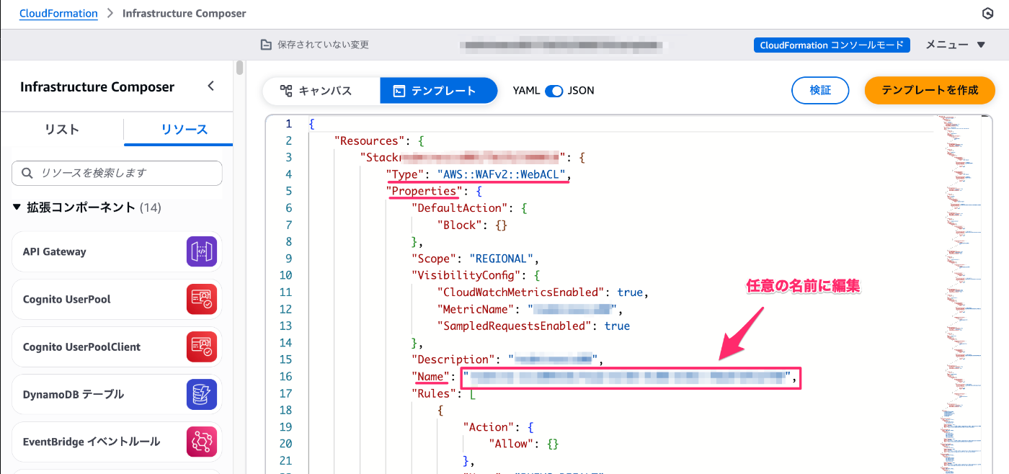Click the "MetricName" key
The image size is (1009, 474).
[476, 309]
